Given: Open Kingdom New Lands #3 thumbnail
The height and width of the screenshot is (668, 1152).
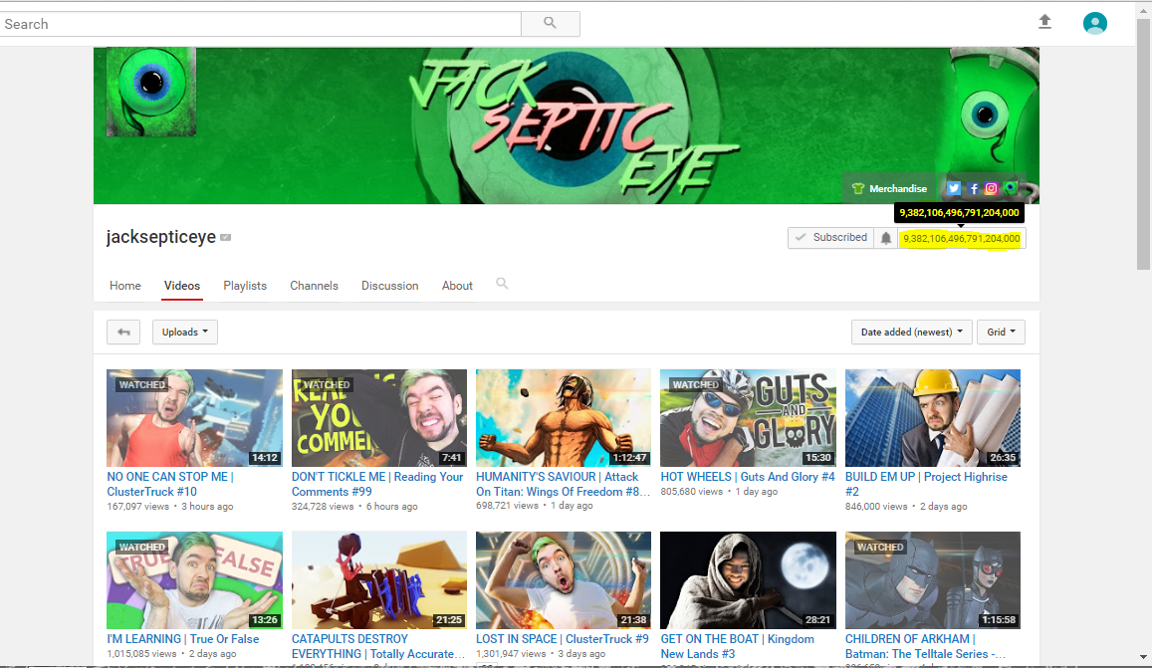Looking at the screenshot, I should click(x=748, y=579).
